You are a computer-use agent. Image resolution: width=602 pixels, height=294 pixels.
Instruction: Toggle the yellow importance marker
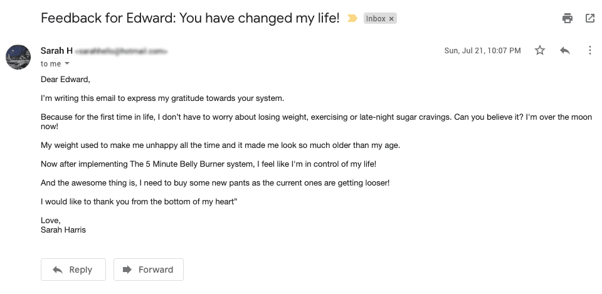click(x=352, y=19)
